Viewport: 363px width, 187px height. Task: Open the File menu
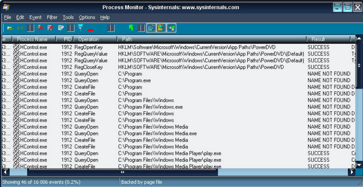(7, 17)
